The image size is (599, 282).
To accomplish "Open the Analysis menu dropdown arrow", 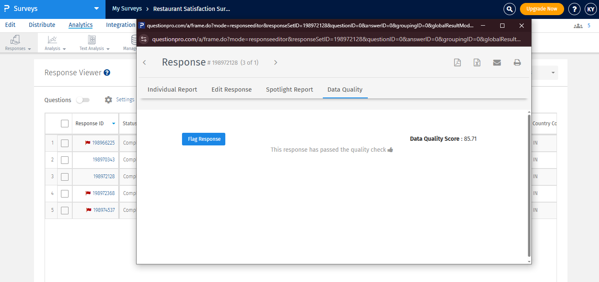I will pos(64,48).
